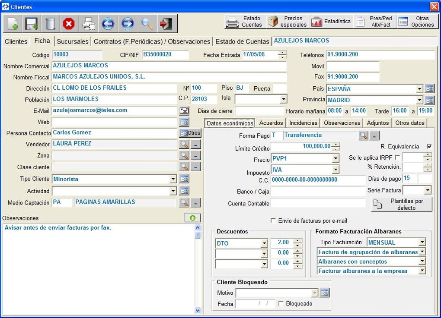This screenshot has height=318, width=441.
Task: Open the magnifier search tool in toolbar
Action: 147,24
